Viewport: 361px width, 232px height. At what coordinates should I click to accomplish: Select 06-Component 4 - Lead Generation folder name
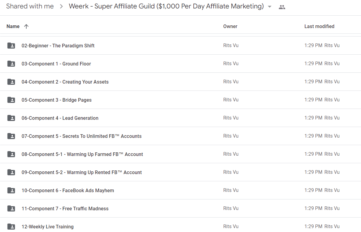coord(60,118)
